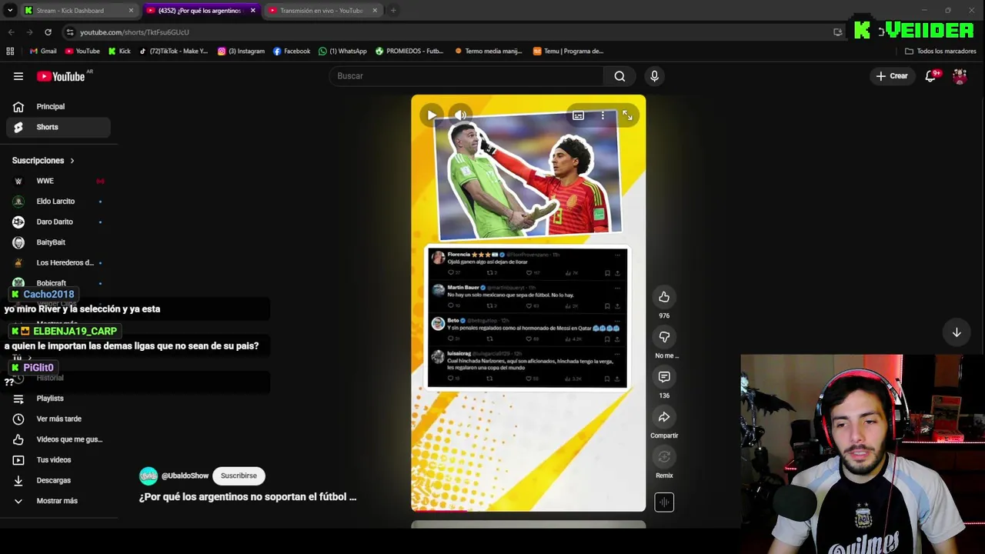The height and width of the screenshot is (554, 985).
Task: Open Tus videos in sidebar
Action: (x=58, y=460)
